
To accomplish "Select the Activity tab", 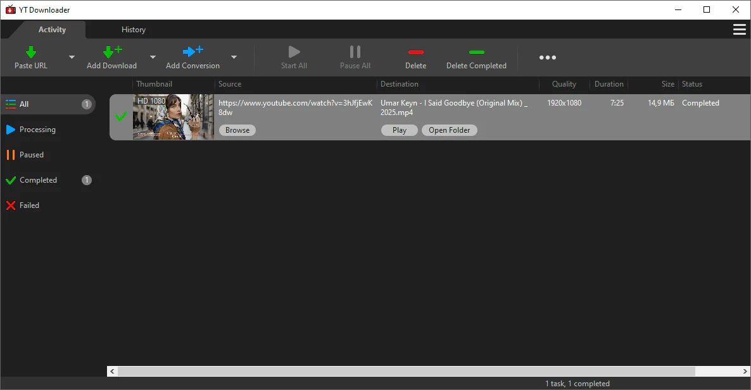I will coord(52,30).
